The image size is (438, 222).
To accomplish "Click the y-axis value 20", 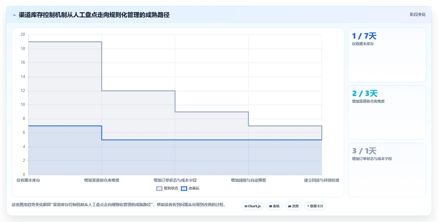I will point(23,35).
